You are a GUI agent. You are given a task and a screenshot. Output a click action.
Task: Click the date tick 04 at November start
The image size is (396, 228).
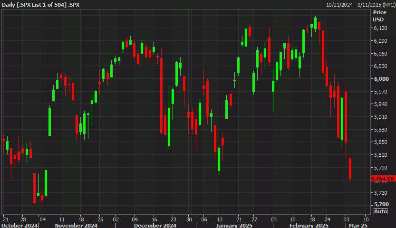pyautogui.click(x=42, y=219)
